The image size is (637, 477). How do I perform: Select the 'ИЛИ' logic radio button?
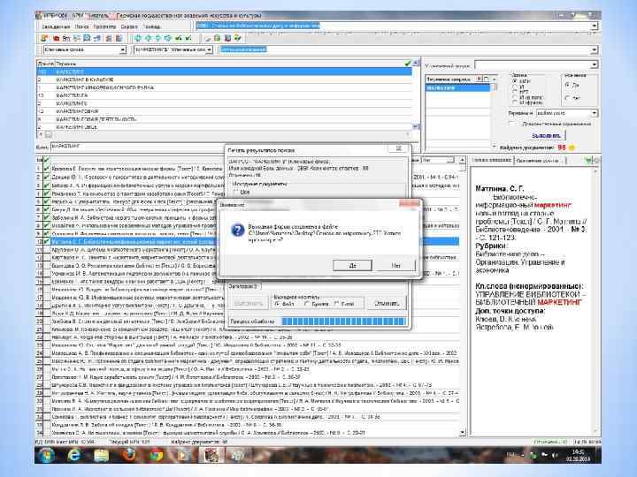click(x=515, y=81)
